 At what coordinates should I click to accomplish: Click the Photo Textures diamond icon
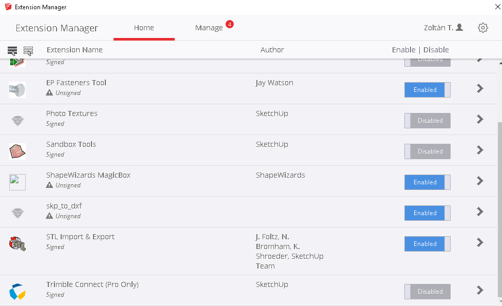17,120
